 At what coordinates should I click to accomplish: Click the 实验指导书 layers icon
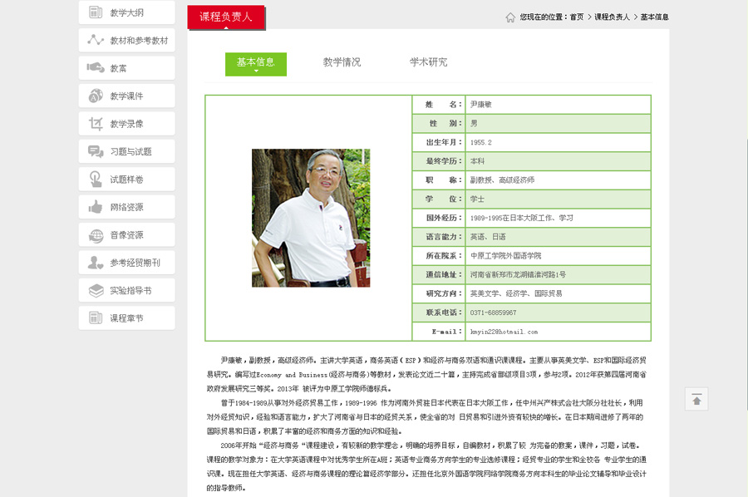pyautogui.click(x=96, y=291)
